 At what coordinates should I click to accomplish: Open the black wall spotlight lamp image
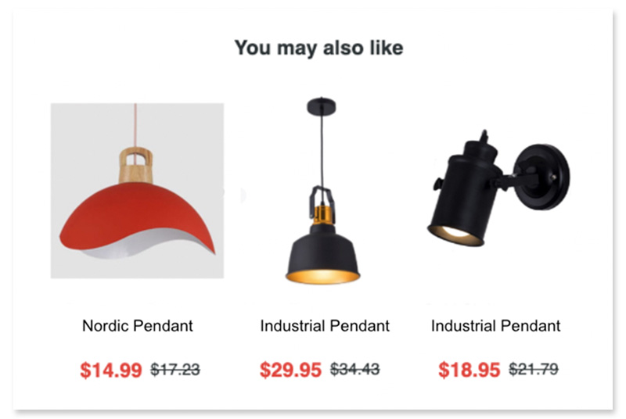pyautogui.click(x=498, y=188)
